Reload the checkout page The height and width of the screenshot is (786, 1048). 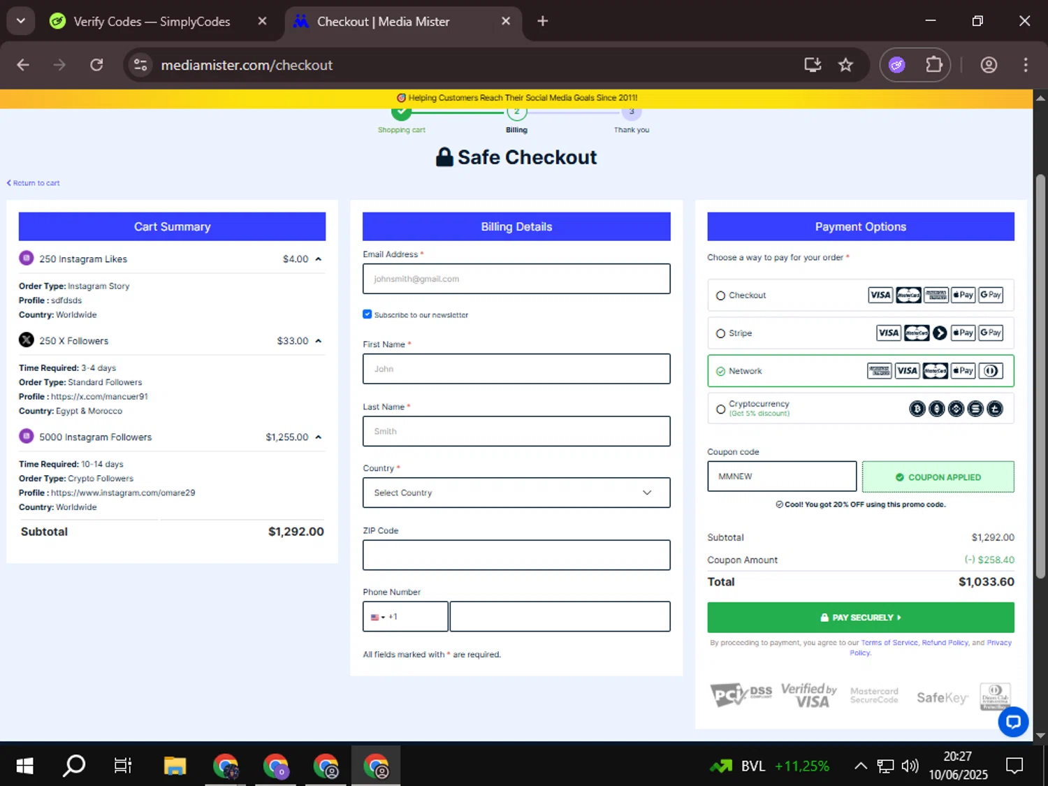tap(96, 65)
